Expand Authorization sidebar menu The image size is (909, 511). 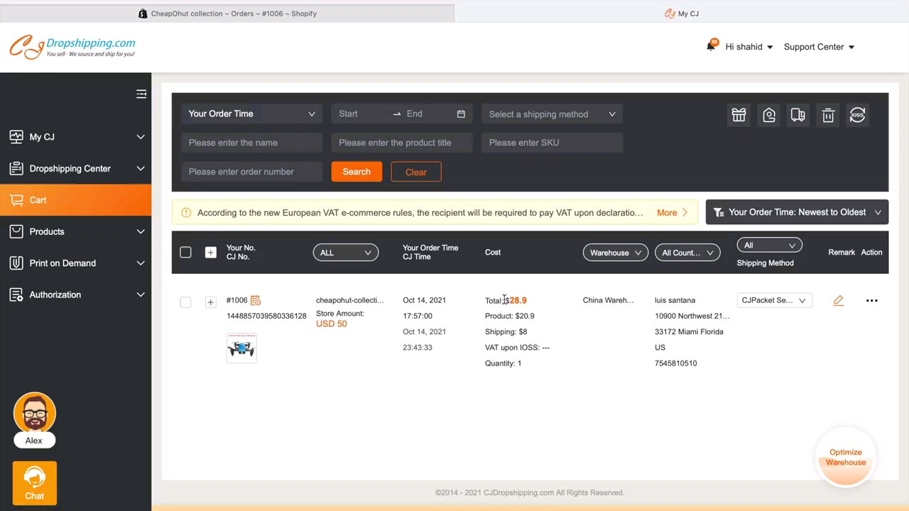(x=75, y=295)
